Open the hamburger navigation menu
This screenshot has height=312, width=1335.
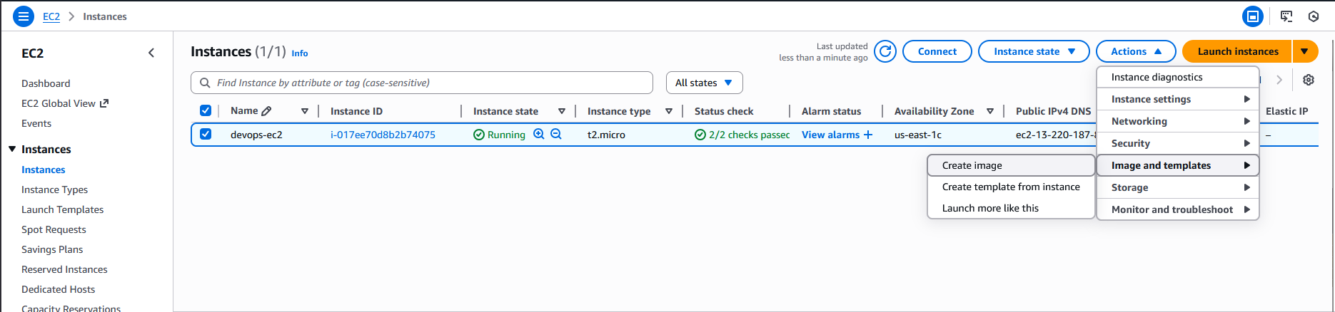(x=24, y=16)
